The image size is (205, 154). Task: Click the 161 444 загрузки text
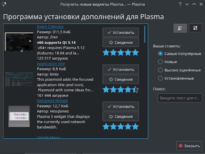(53, 96)
